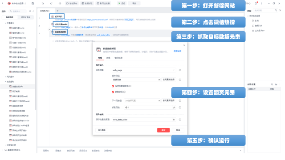Click the instruction panel vertical scrollbar
The image size is (285, 160).
[36, 79]
